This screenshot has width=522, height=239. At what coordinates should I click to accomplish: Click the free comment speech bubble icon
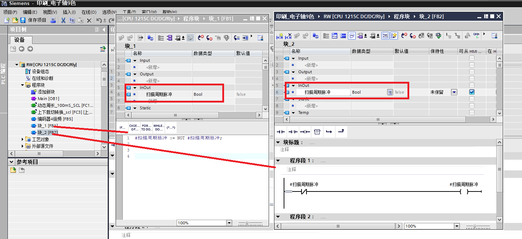(352, 36)
